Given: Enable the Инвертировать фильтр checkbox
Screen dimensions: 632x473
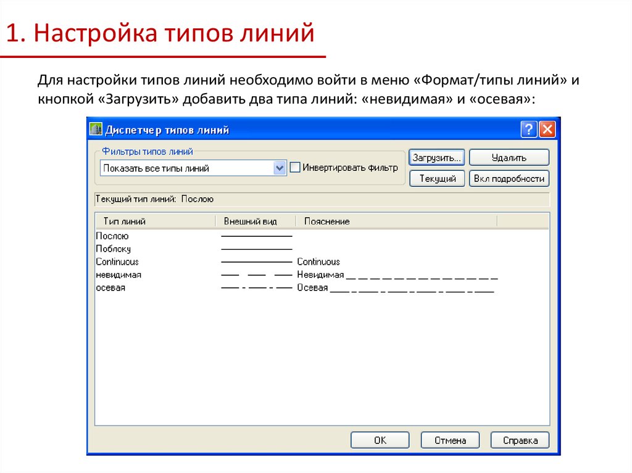Looking at the screenshot, I should tap(295, 167).
